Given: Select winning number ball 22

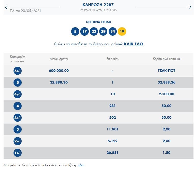Looking at the screenshot, I should pos(94,32).
